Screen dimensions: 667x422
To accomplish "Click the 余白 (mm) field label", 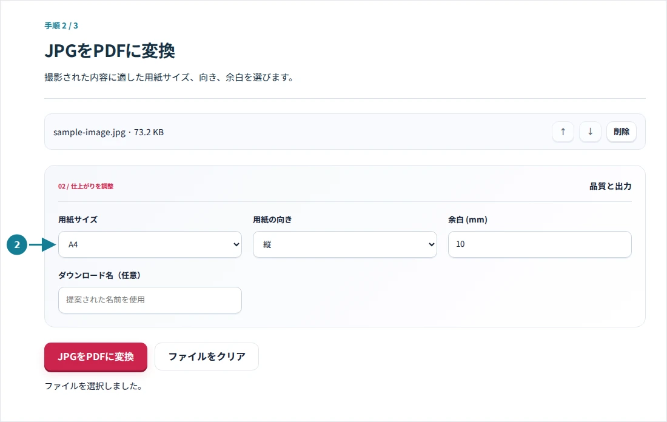I will pyautogui.click(x=468, y=220).
